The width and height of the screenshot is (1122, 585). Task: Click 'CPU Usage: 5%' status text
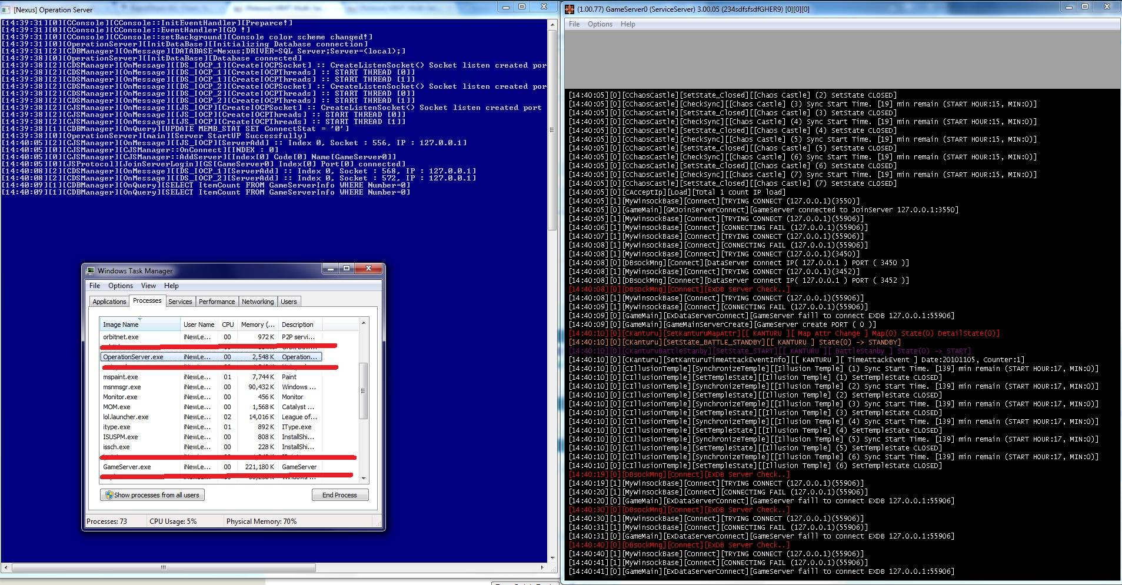[173, 522]
